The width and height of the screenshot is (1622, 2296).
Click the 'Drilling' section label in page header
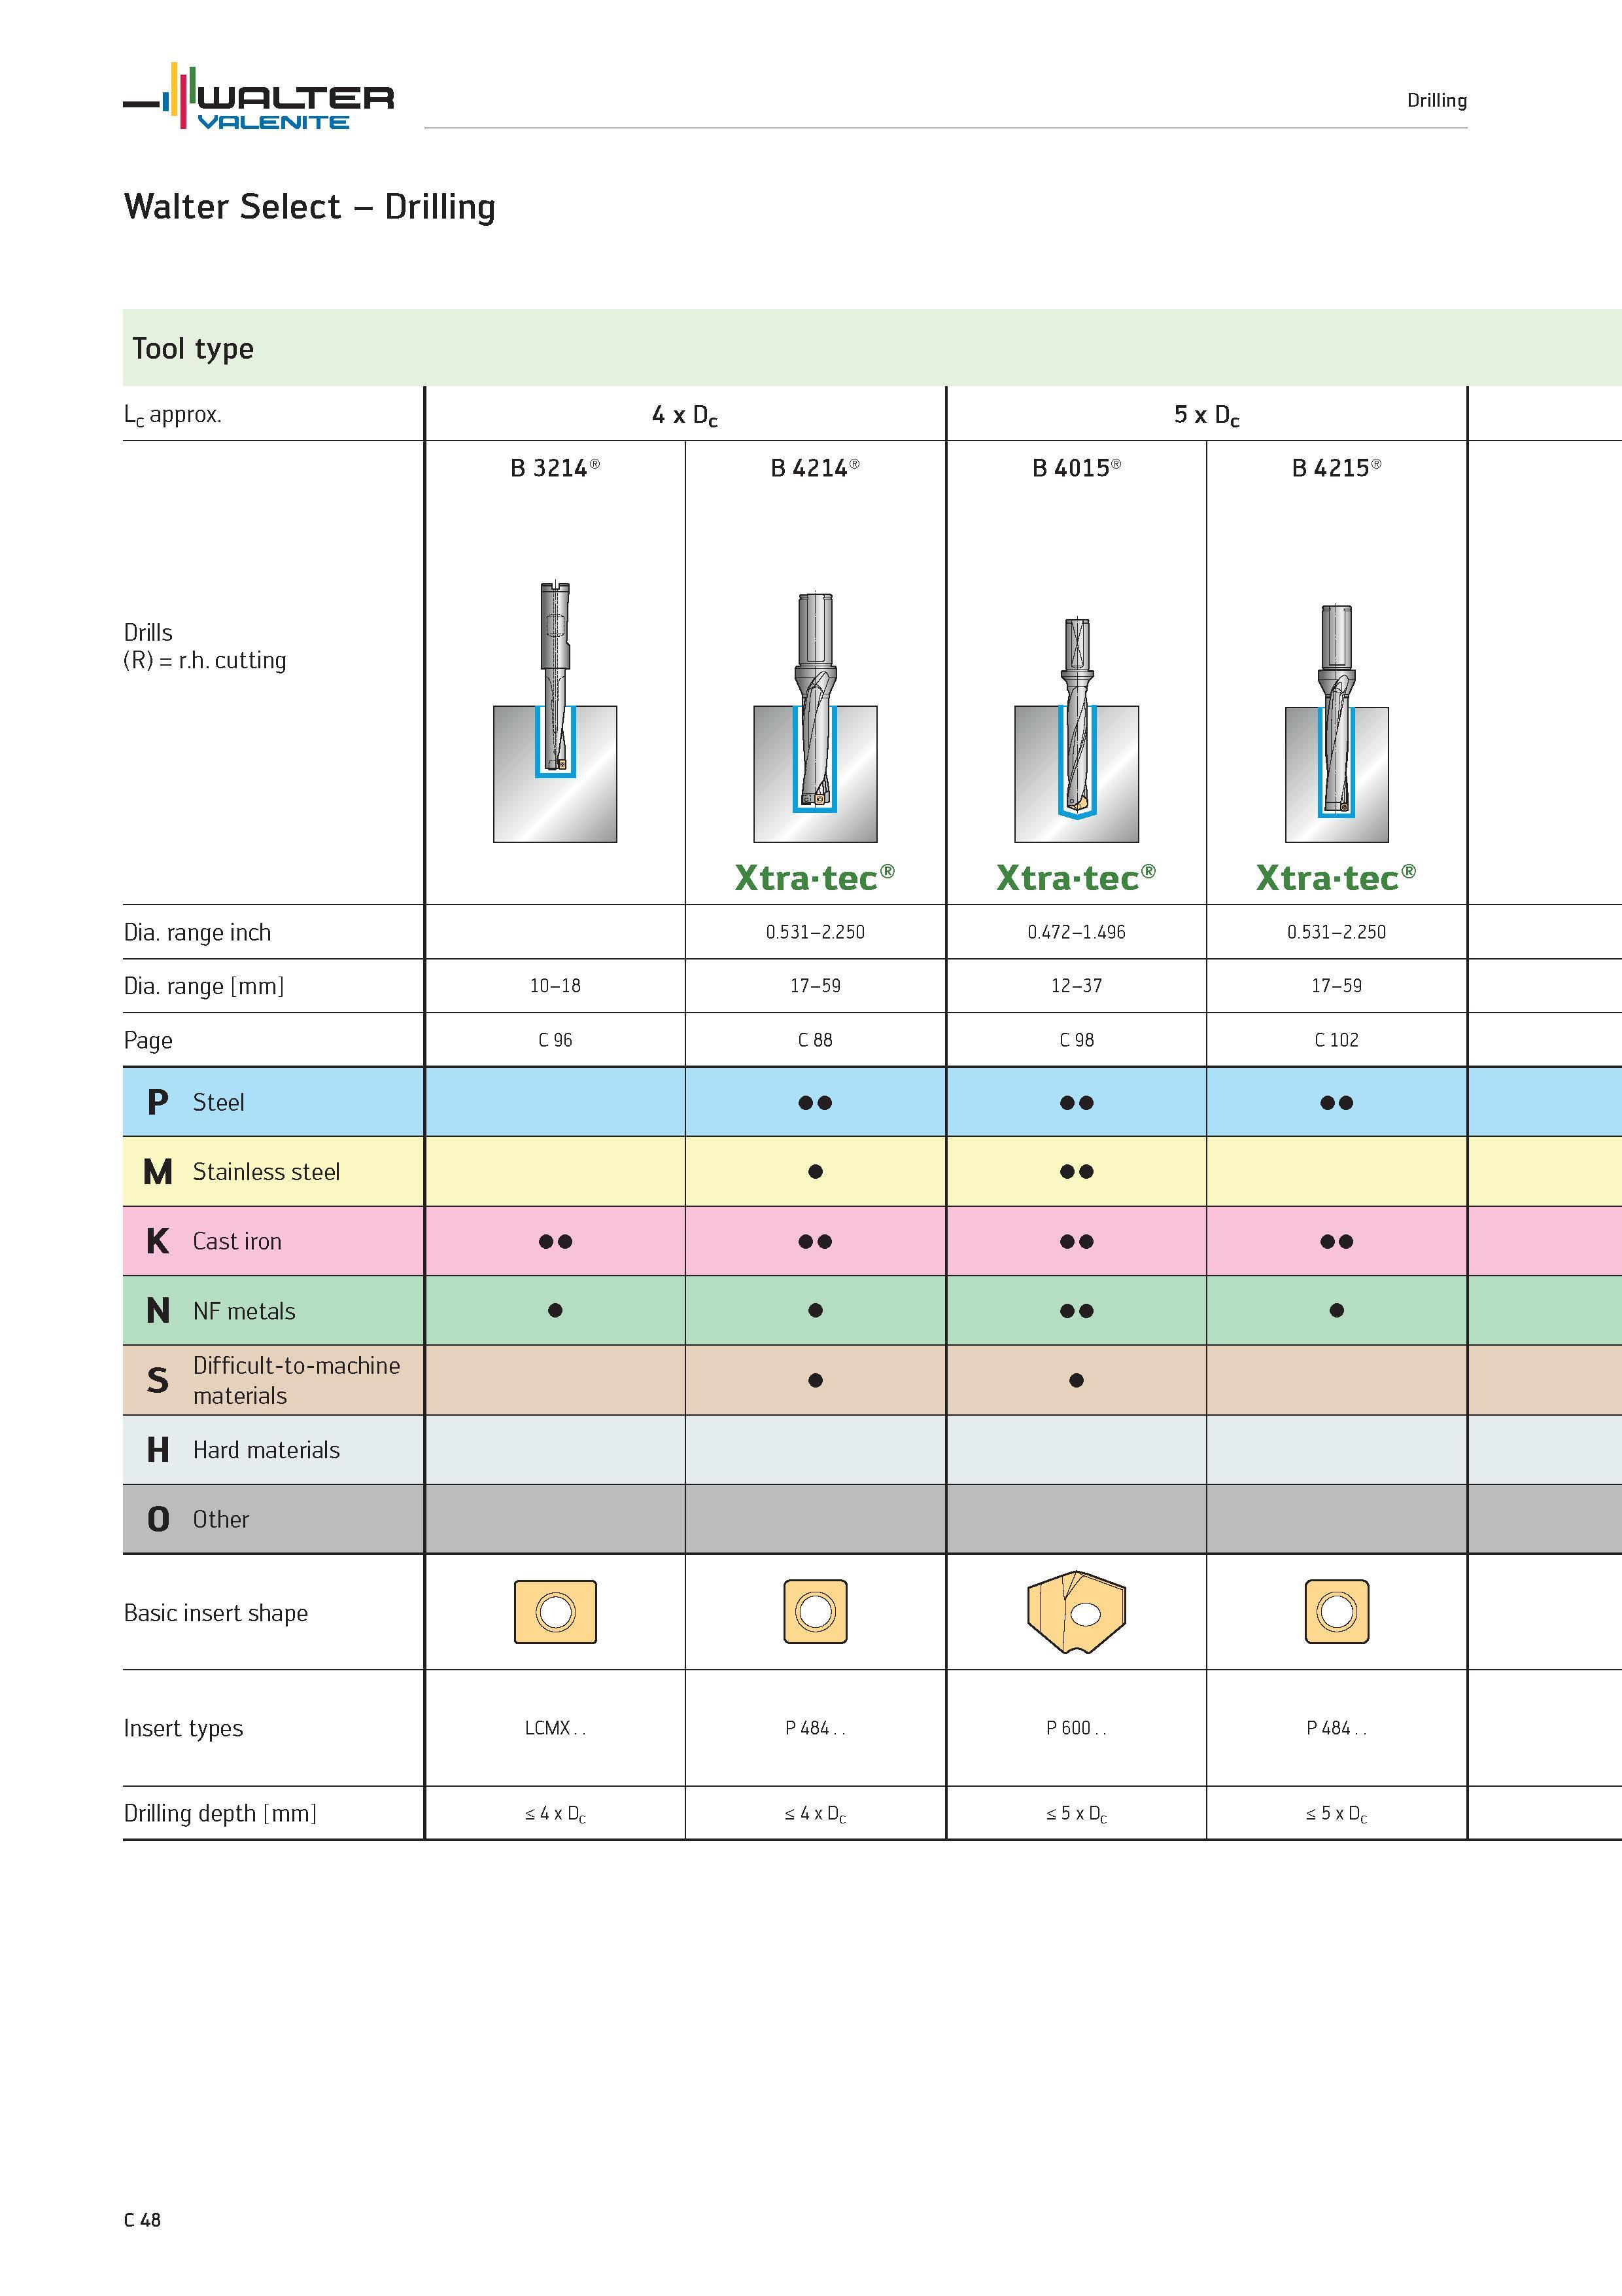tap(1436, 100)
